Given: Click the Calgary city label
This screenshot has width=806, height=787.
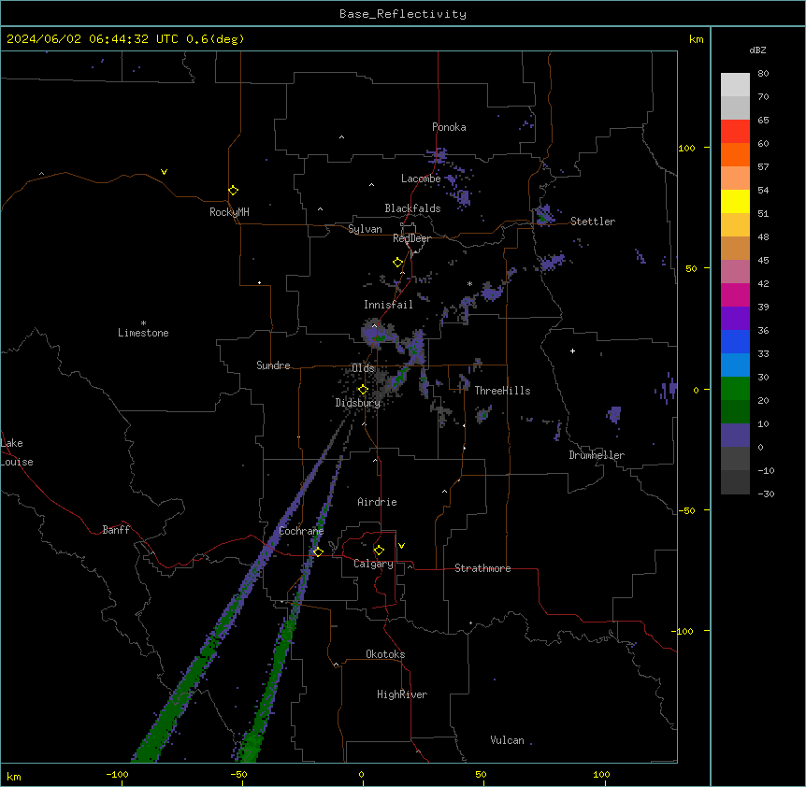Looking at the screenshot, I should coord(373,564).
